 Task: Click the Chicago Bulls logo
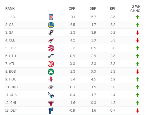point(51,103)
